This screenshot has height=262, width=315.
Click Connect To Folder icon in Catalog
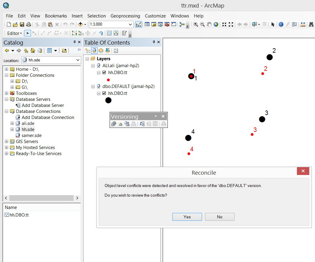64,51
